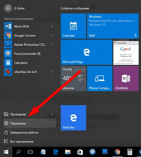The height and width of the screenshot is (157, 141).
Task: Open the Moscow weather tile
Action: [73, 79]
